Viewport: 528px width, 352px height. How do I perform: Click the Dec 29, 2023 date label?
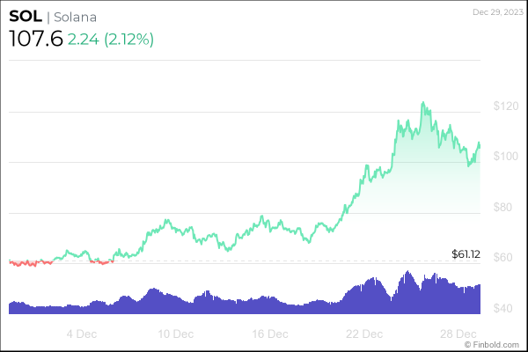(497, 12)
